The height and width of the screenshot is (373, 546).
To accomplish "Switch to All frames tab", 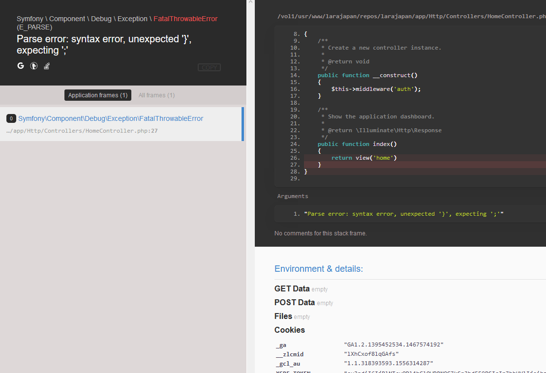I will point(156,95).
